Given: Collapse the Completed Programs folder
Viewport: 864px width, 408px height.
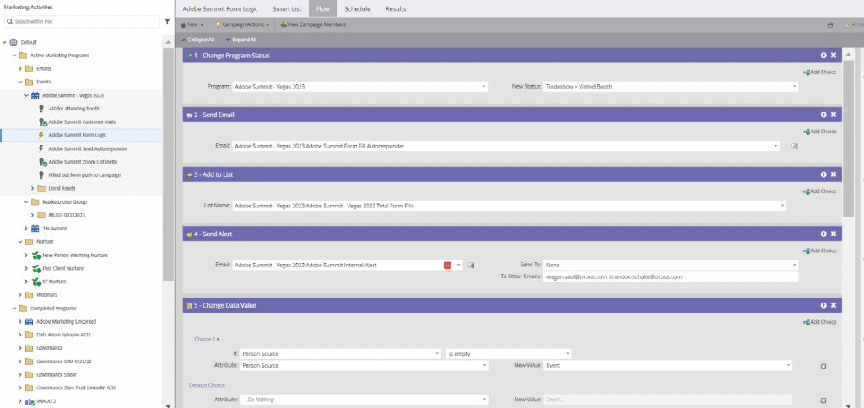Looking at the screenshot, I should coord(14,309).
